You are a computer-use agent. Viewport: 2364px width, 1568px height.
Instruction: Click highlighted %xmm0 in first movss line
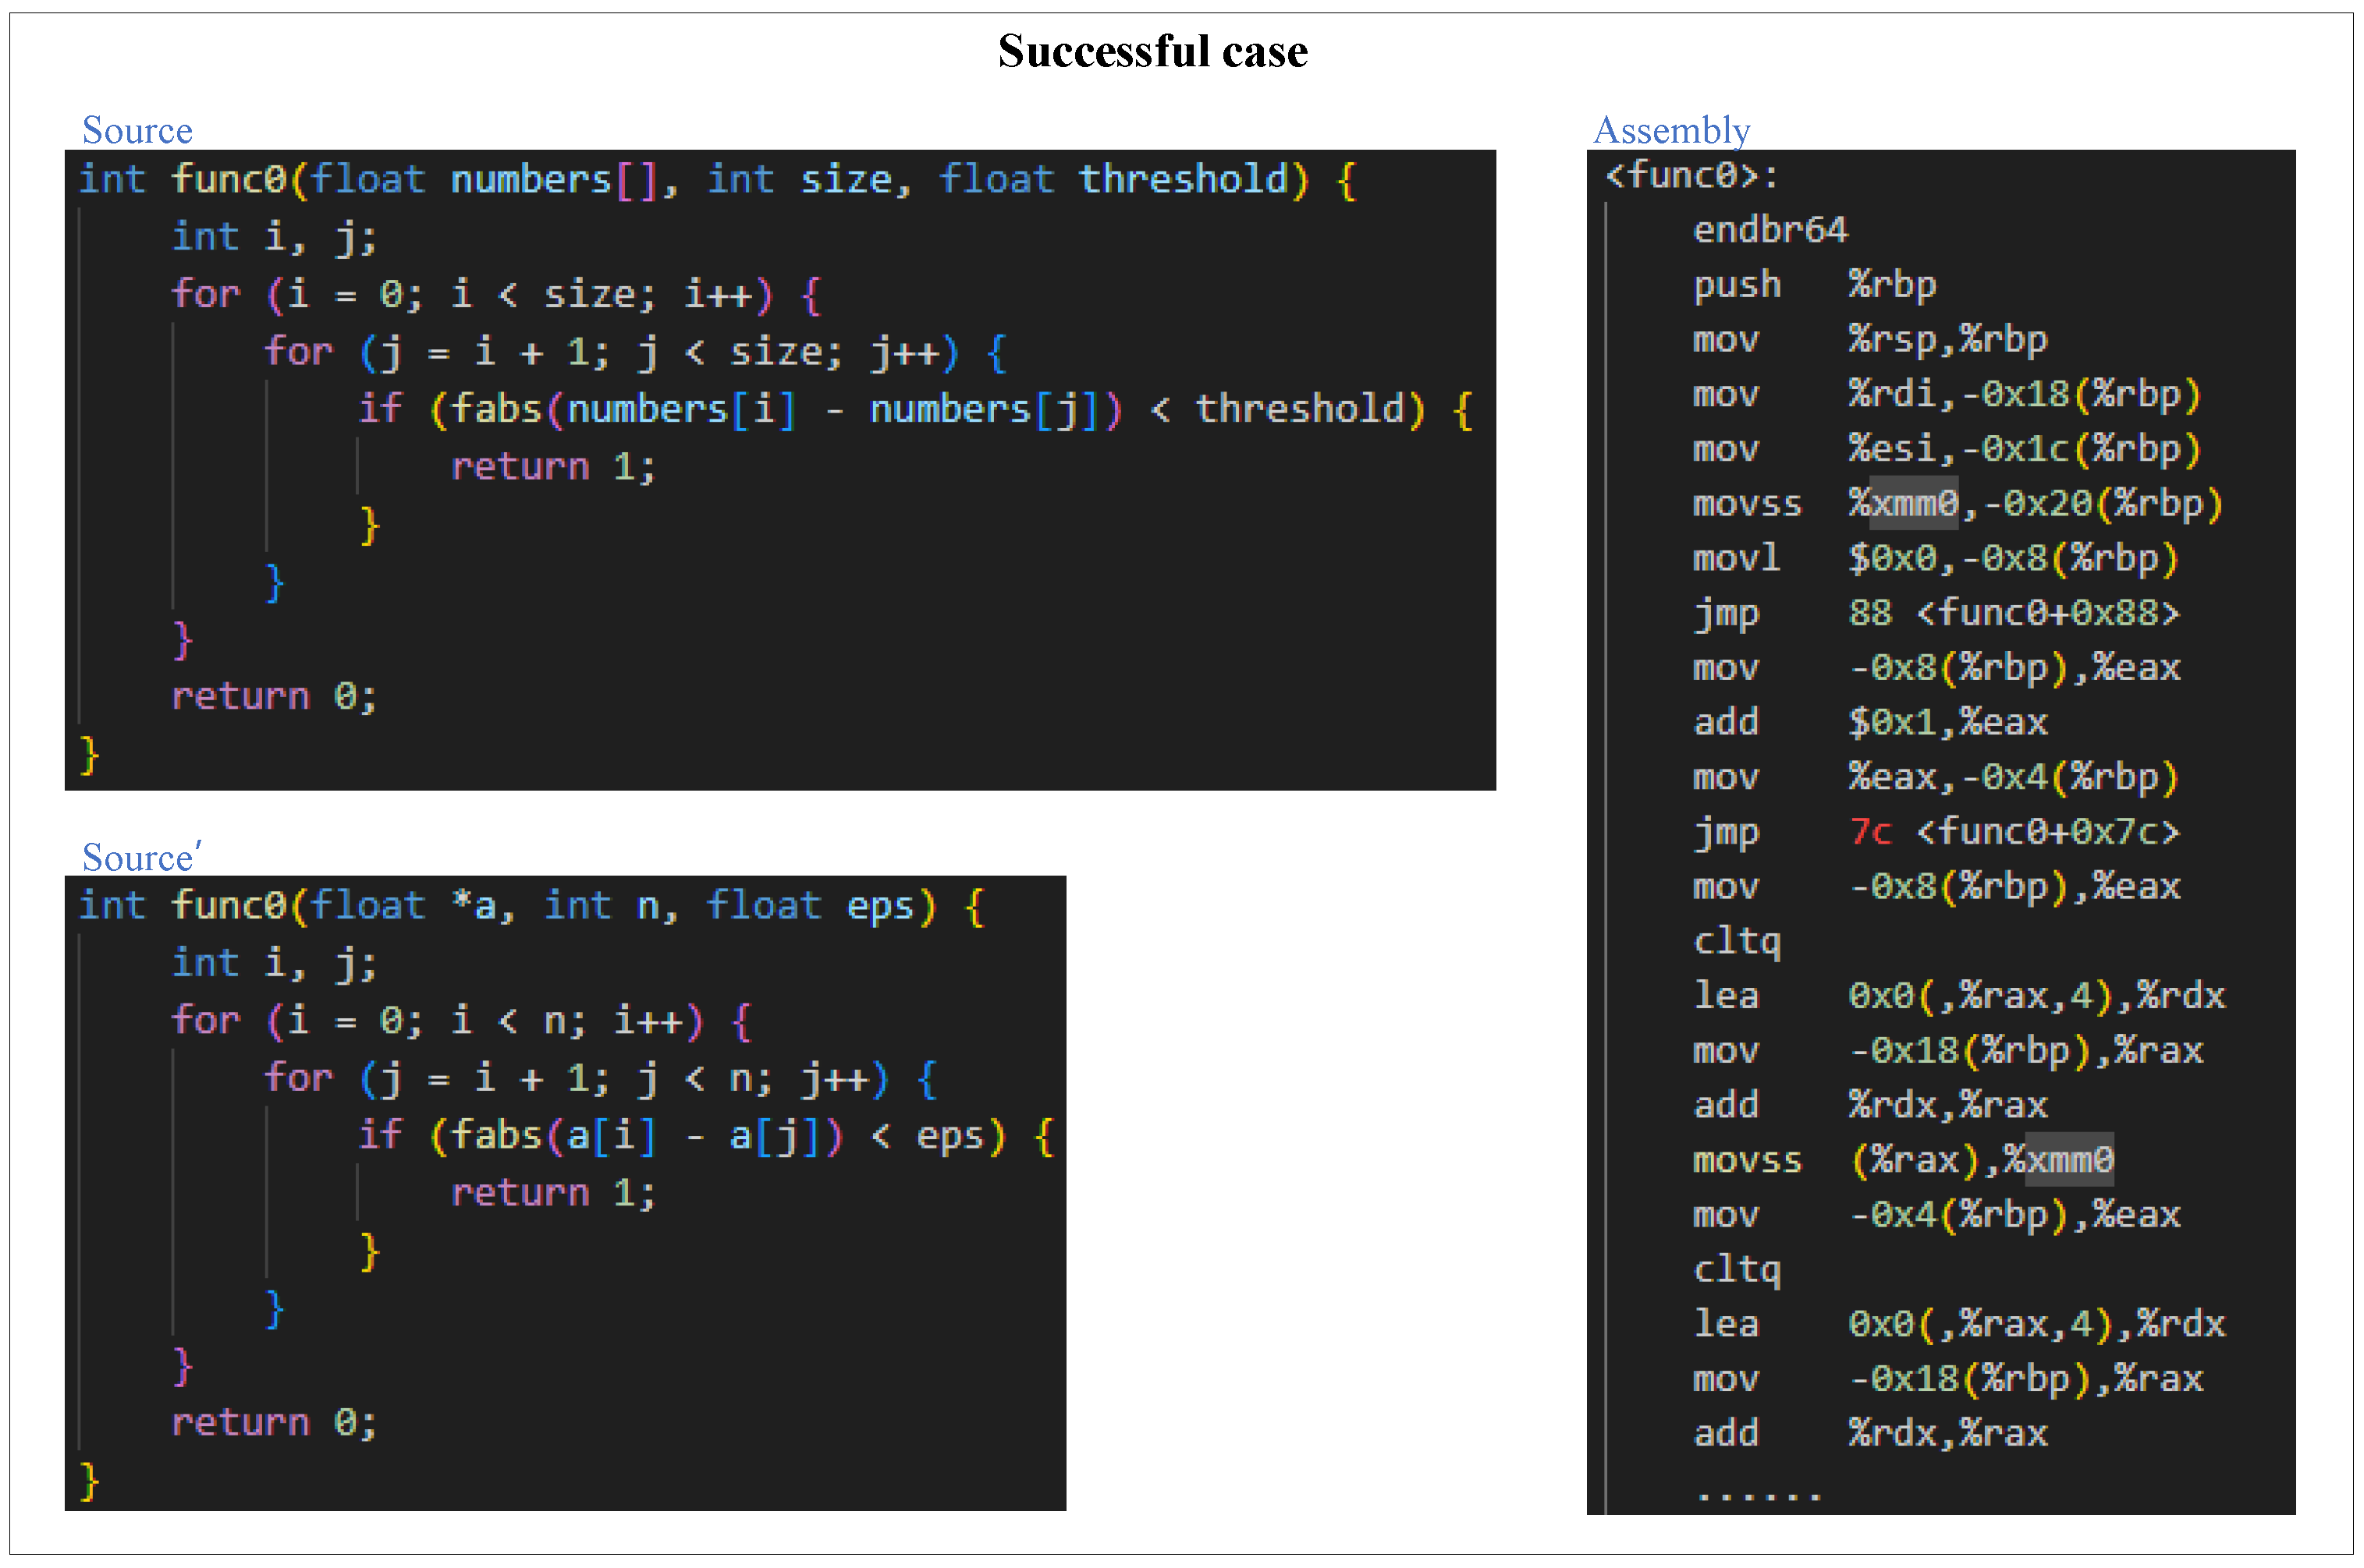pyautogui.click(x=1913, y=503)
